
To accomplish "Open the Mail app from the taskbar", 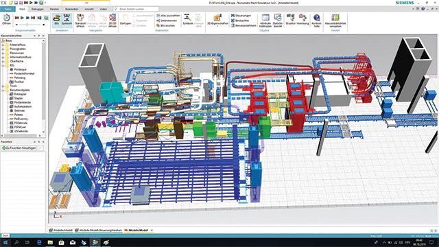I will [x=73, y=242].
